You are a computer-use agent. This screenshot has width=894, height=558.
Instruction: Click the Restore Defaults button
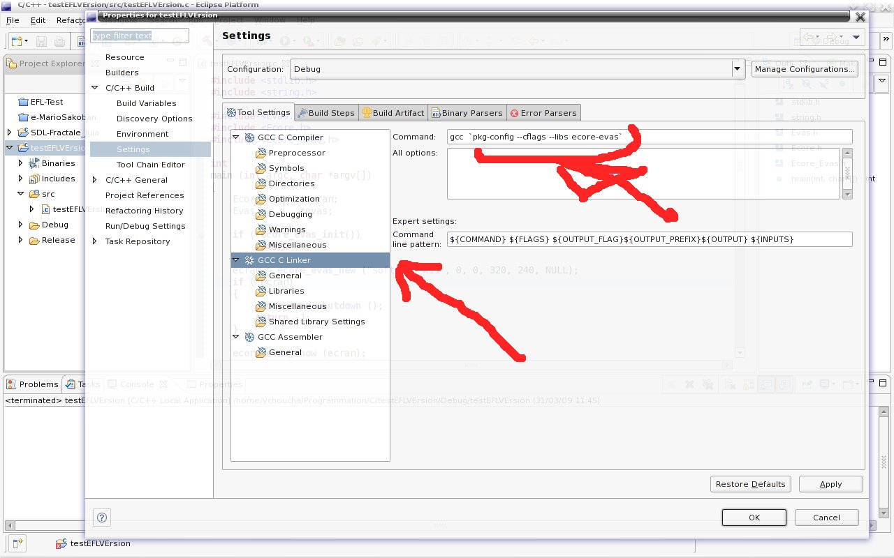pos(750,484)
